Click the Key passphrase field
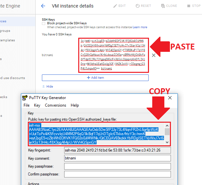The height and width of the screenshot is (185, 202). pos(118,166)
